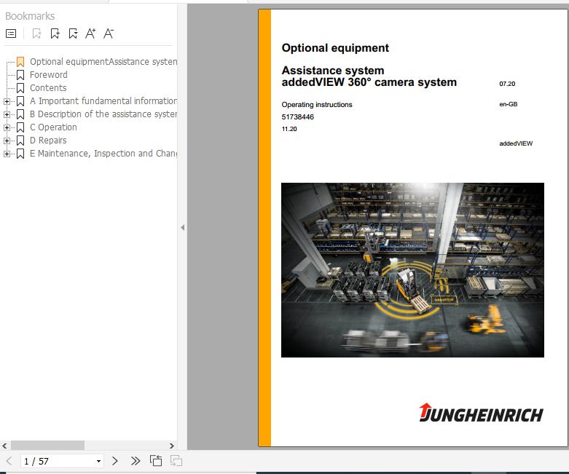Click the greyed-out delete bookmark icon
The image size is (569, 474).
click(x=36, y=33)
